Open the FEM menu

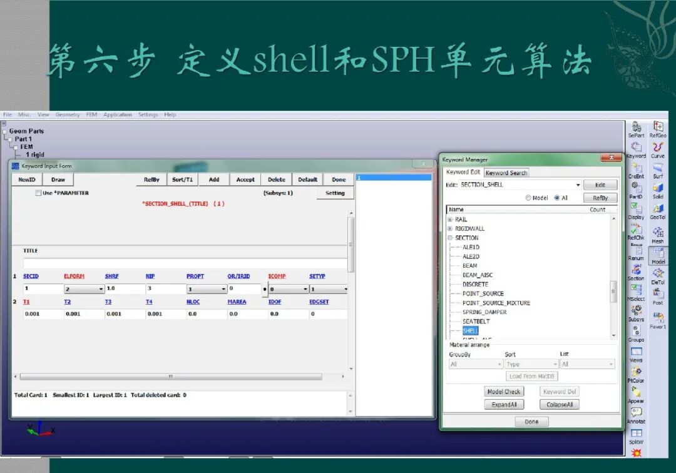tap(91, 114)
